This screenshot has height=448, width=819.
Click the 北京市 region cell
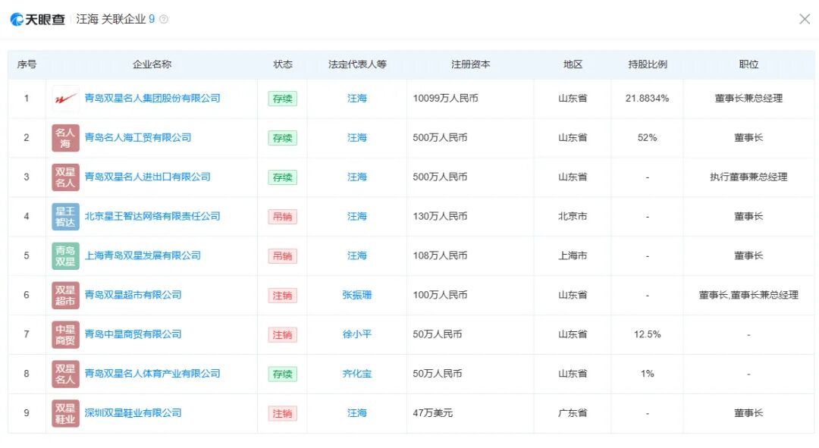(x=573, y=216)
